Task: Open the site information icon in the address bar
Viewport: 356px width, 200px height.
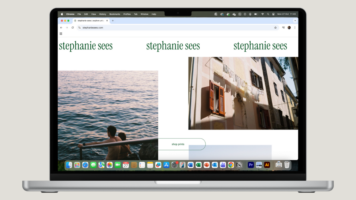Action: coord(80,27)
